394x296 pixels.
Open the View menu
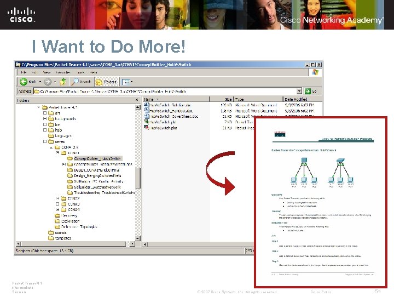[47, 72]
